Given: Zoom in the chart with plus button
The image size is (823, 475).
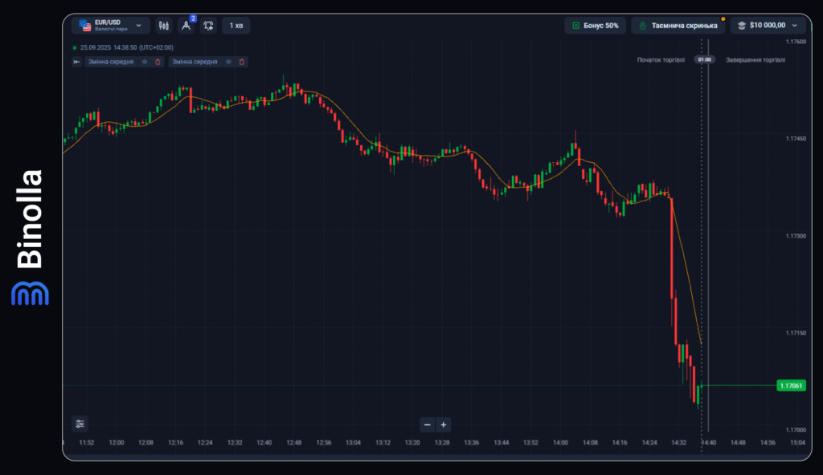Looking at the screenshot, I should [443, 424].
